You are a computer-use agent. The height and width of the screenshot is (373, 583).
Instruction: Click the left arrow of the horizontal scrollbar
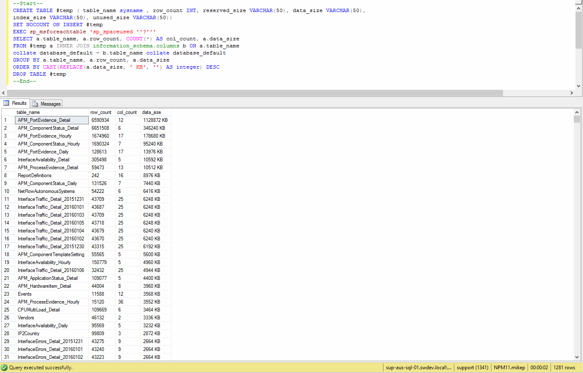pyautogui.click(x=3, y=93)
